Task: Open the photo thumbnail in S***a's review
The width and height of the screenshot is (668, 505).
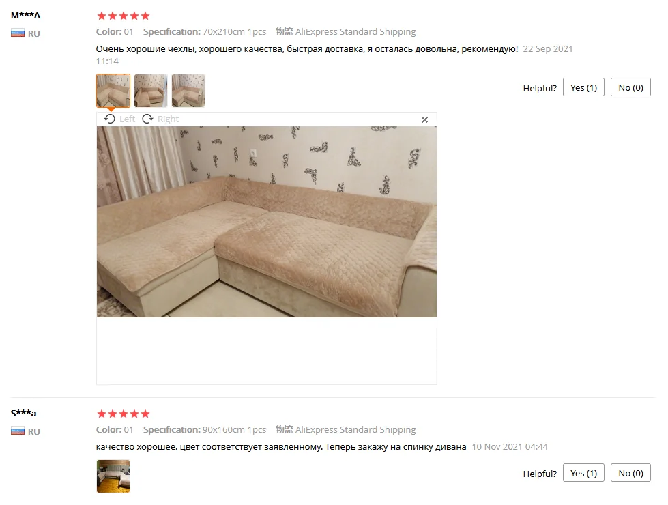Action: 113,476
